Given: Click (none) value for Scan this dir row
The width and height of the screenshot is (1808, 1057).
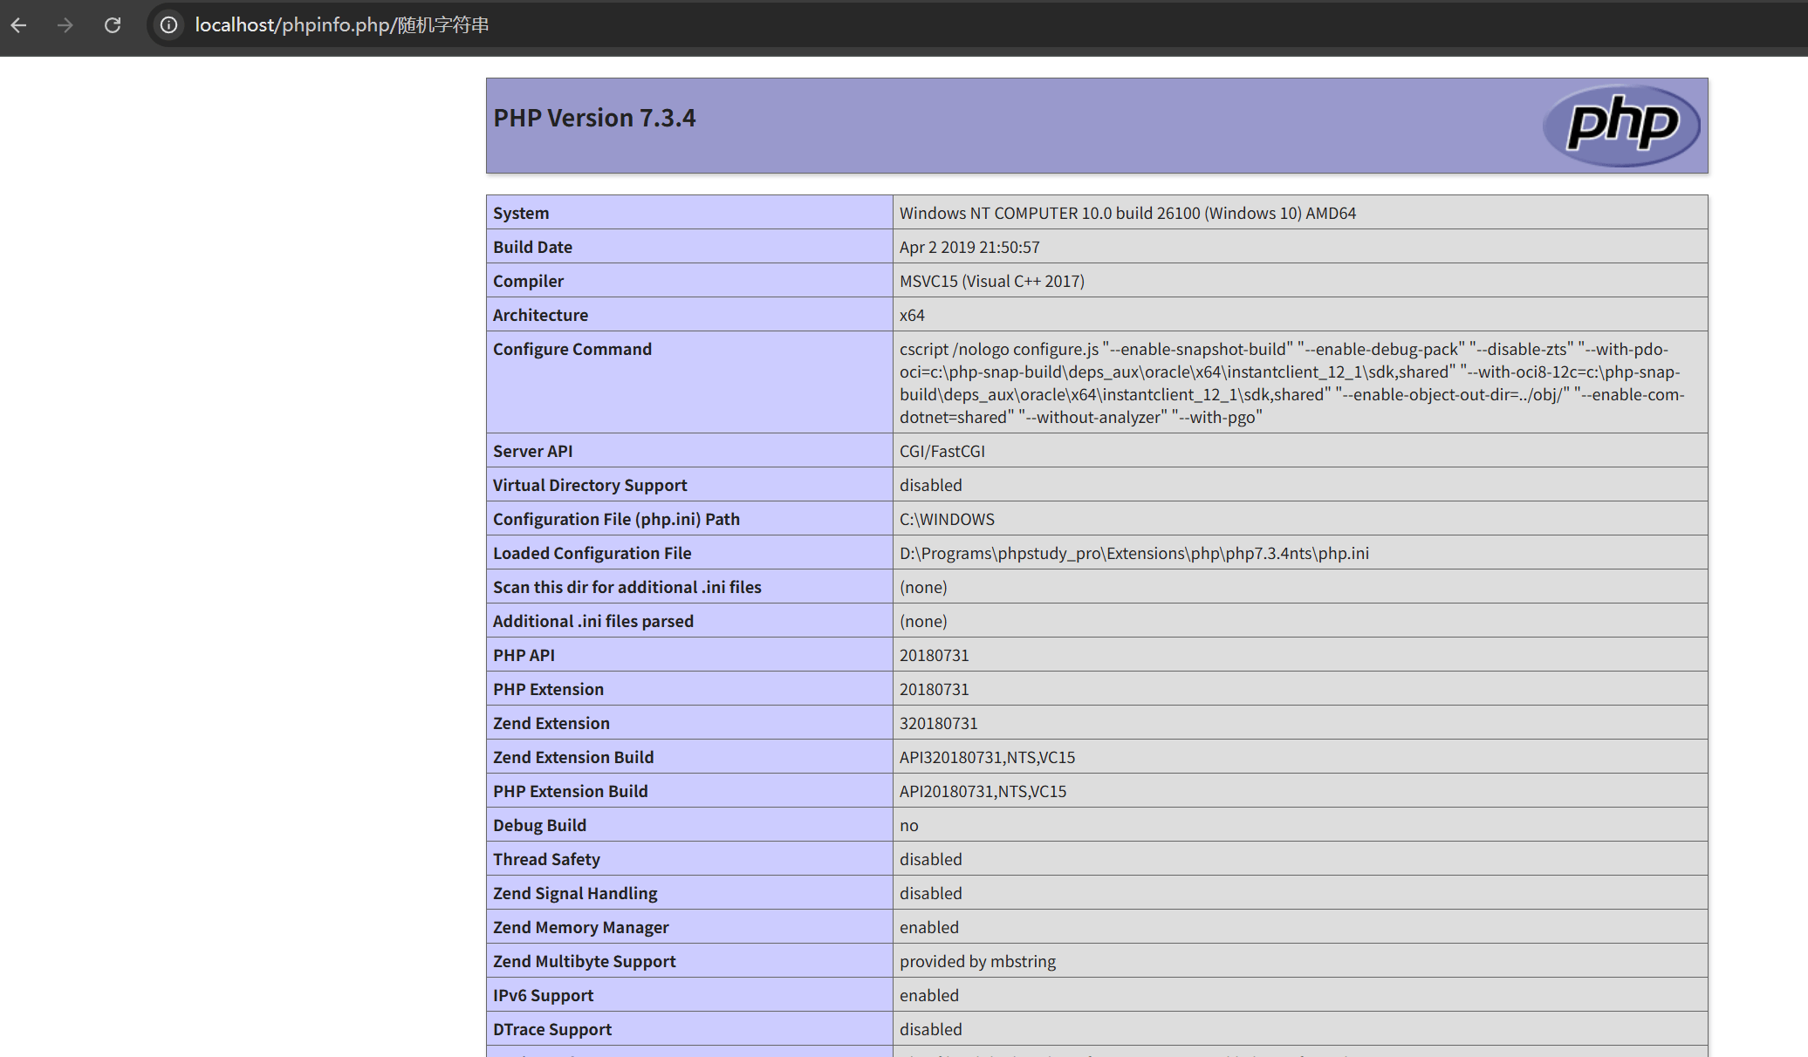Looking at the screenshot, I should [x=923, y=587].
